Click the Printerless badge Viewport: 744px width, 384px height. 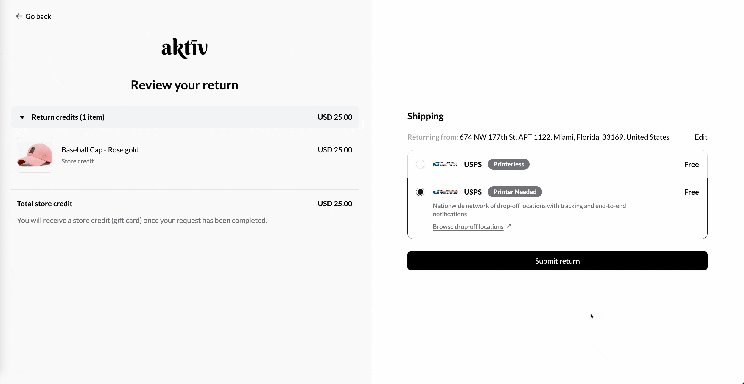coord(508,164)
